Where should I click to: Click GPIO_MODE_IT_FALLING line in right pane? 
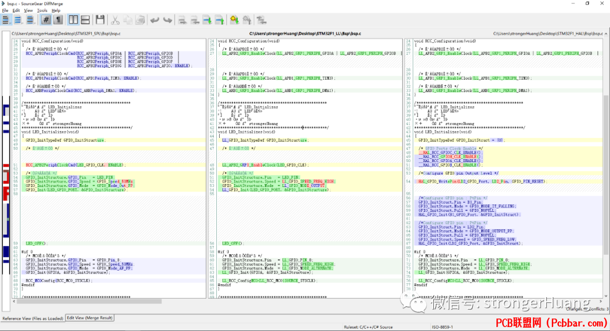coord(467,206)
